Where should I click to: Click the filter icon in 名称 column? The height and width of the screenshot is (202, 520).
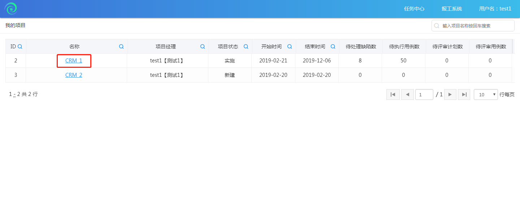coord(121,47)
